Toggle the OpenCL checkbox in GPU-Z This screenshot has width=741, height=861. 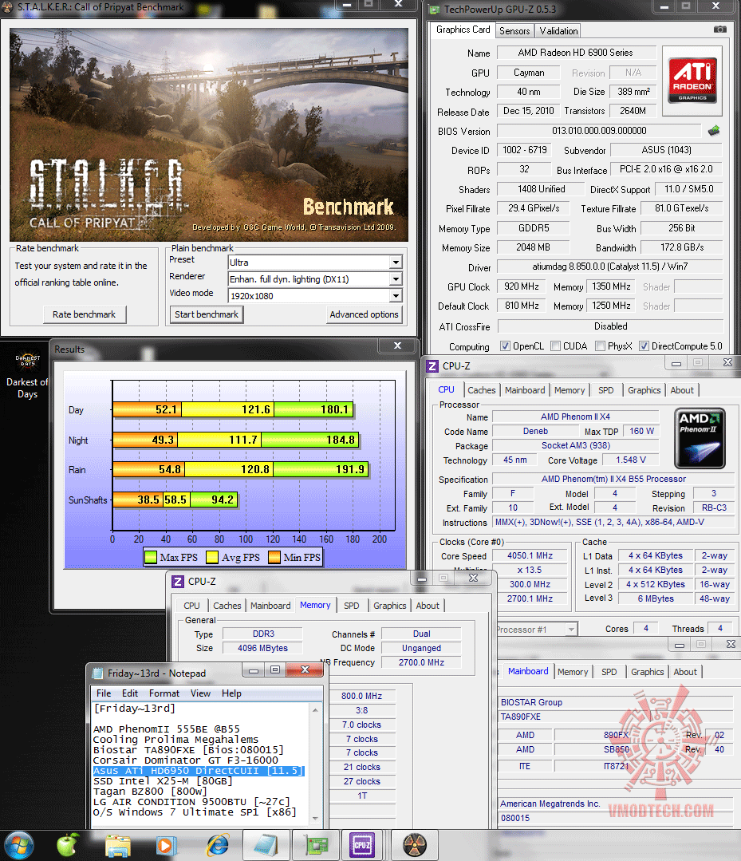coord(505,346)
